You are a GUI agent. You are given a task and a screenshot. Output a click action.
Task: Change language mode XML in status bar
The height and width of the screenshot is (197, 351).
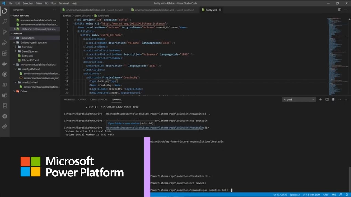334,195
